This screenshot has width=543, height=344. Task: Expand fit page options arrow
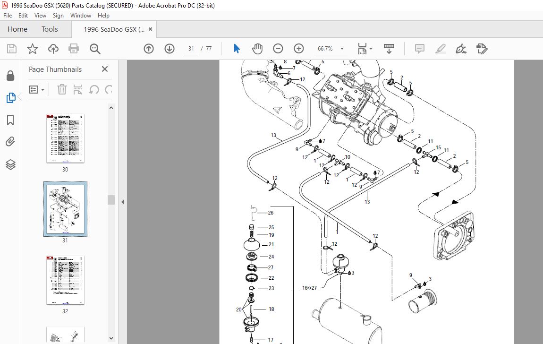pyautogui.click(x=371, y=49)
